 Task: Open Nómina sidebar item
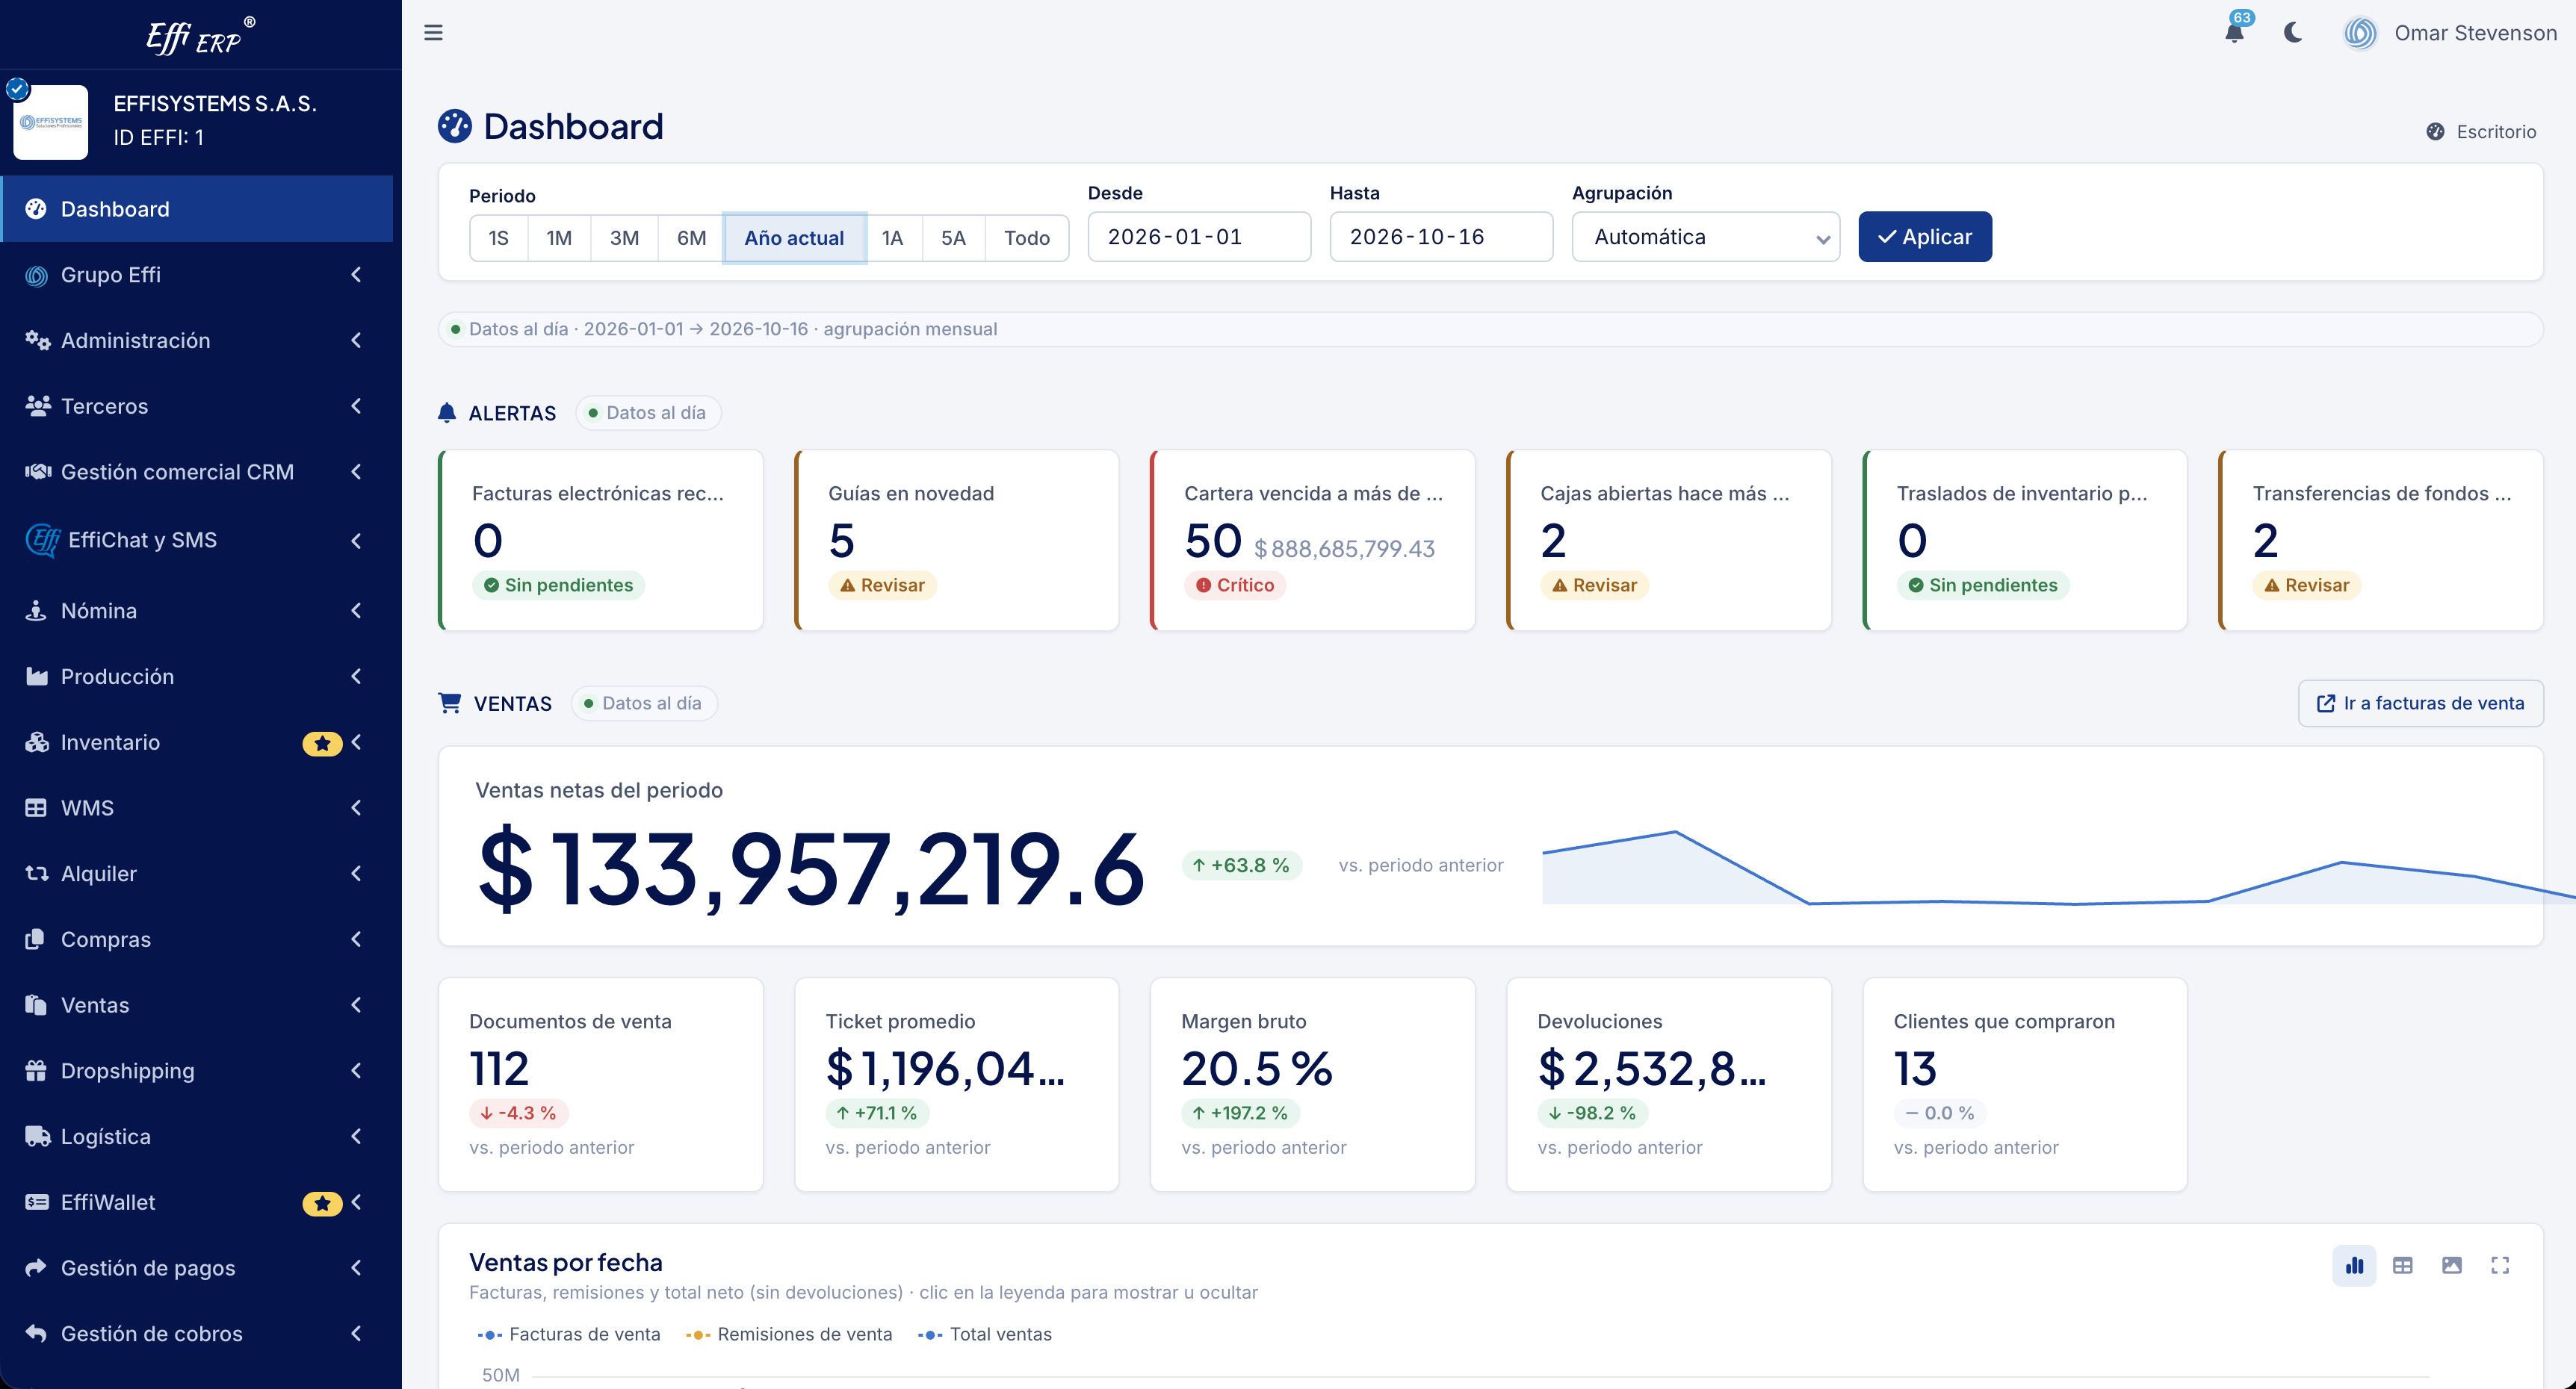[x=196, y=612]
